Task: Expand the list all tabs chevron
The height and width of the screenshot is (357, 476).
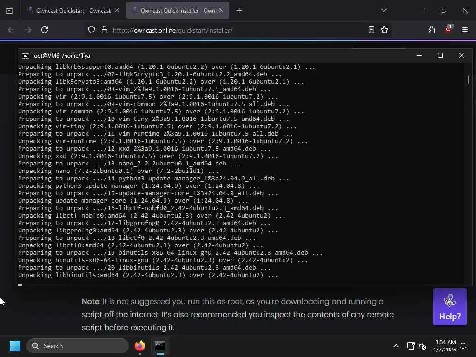Action: tap(383, 10)
